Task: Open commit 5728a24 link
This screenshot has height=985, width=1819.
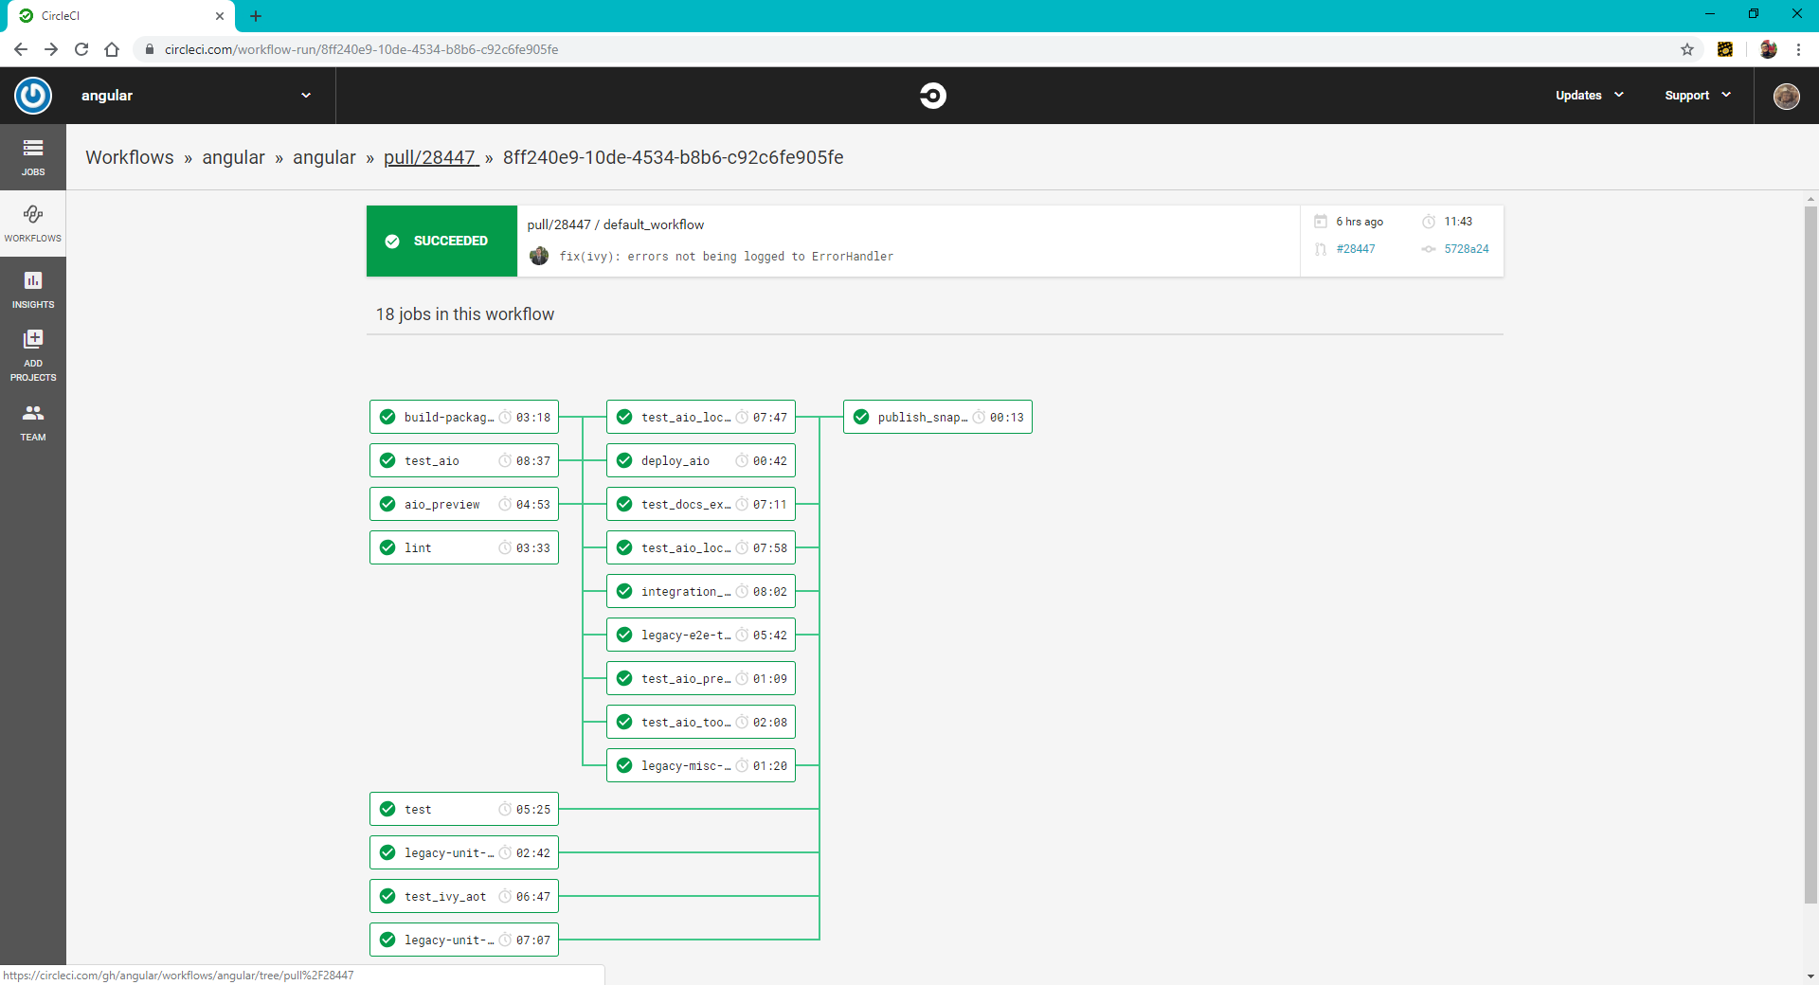Action: click(1467, 249)
